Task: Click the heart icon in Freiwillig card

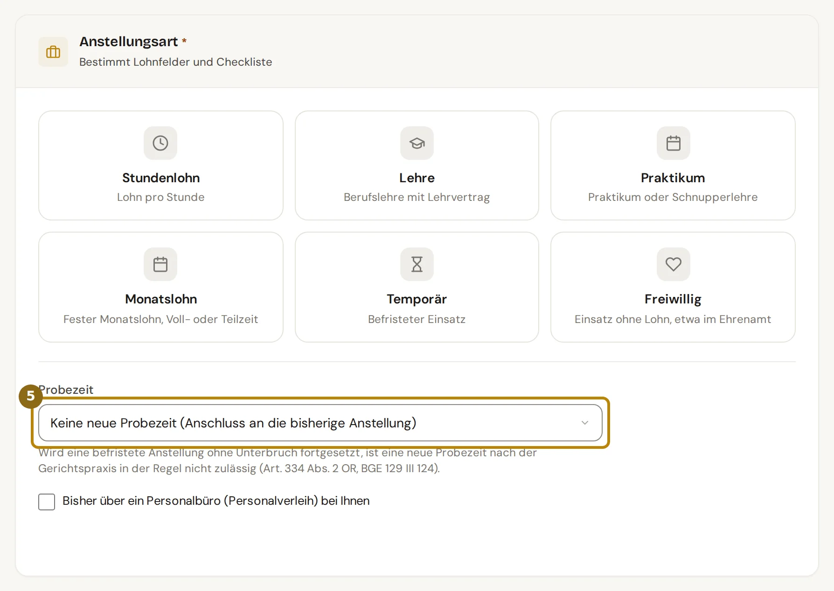Action: tap(674, 264)
